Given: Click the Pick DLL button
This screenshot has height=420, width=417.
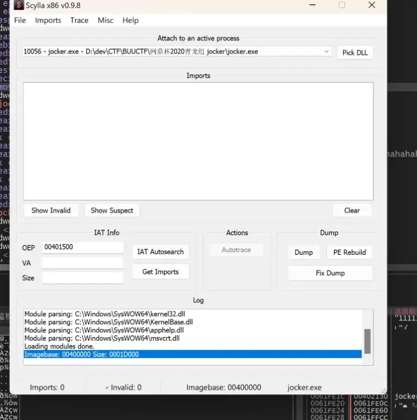Looking at the screenshot, I should (355, 52).
